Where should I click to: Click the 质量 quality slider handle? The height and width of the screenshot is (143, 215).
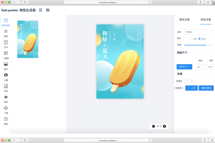(205, 45)
